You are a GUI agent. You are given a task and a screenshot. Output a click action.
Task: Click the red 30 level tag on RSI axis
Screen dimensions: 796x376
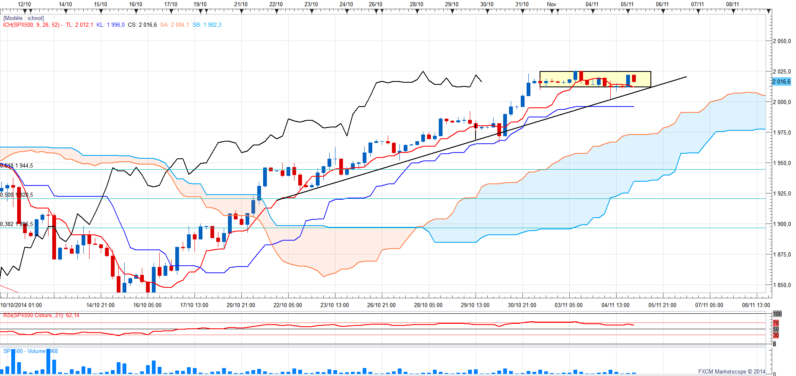pos(776,335)
